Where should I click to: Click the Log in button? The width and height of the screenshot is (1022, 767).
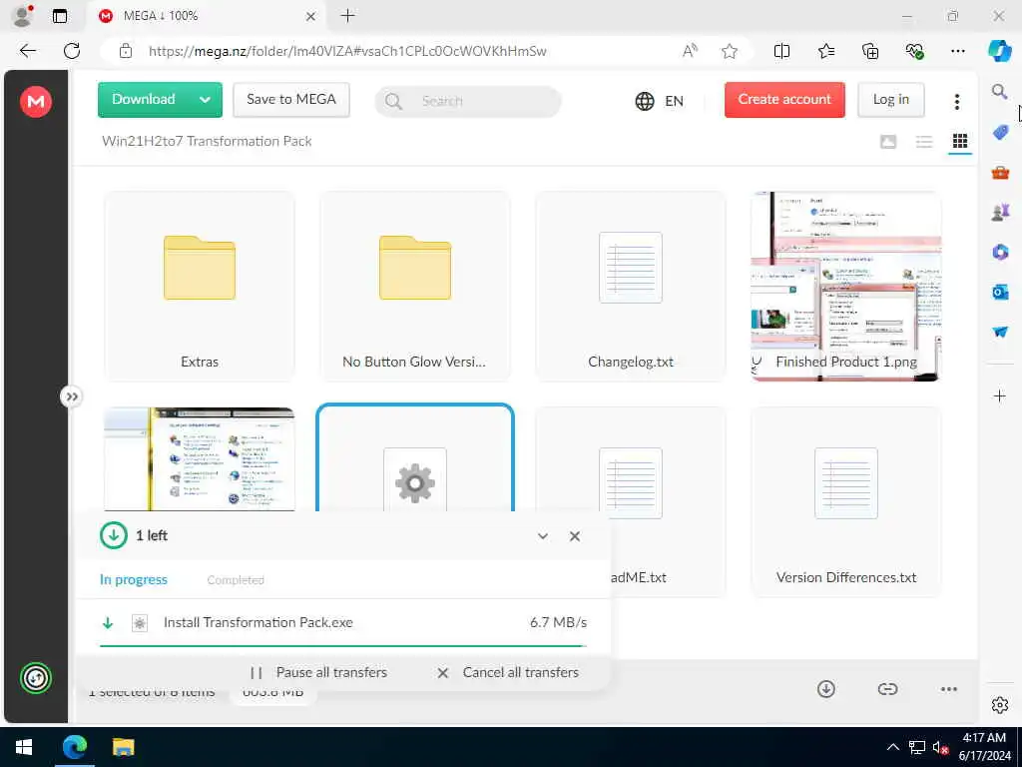tap(890, 100)
